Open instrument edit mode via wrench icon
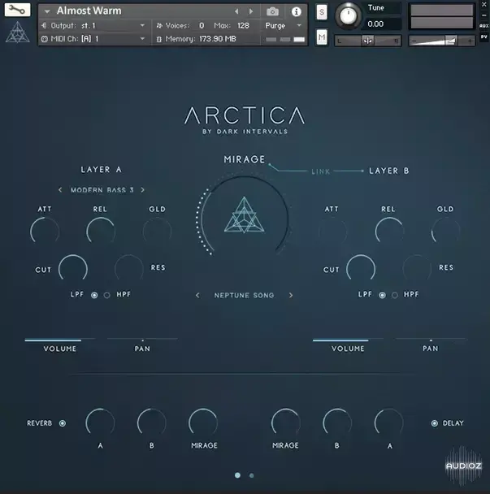This screenshot has height=494, width=490. coord(17,10)
